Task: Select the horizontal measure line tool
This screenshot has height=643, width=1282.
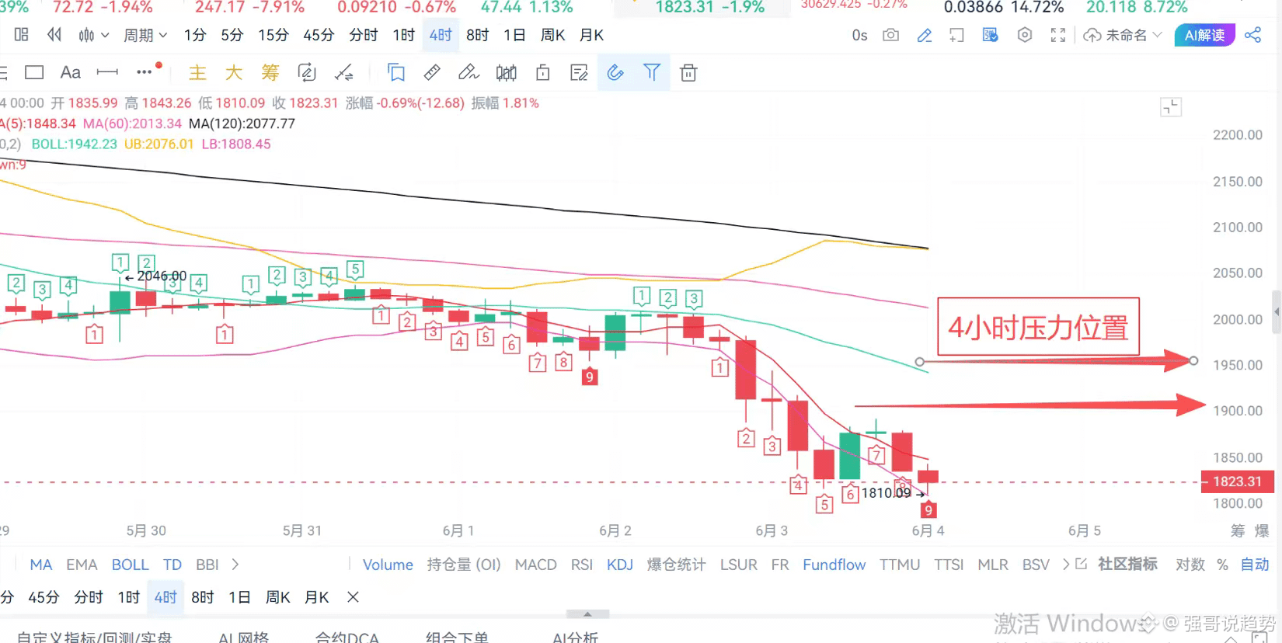Action: 107,72
